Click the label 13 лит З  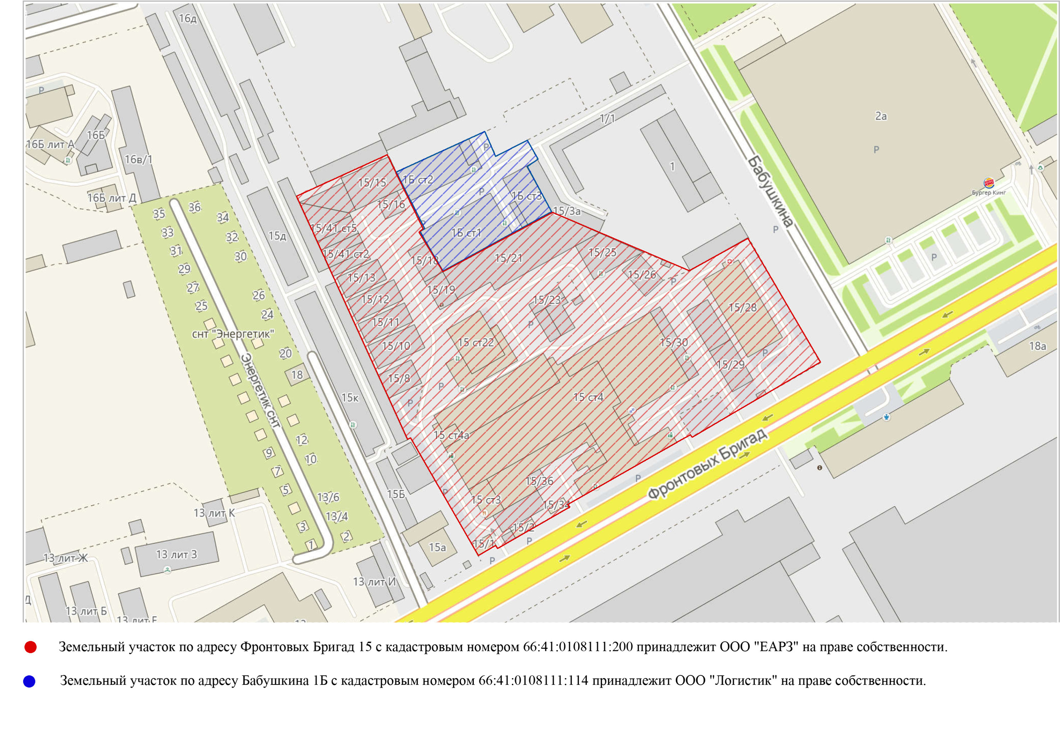(x=176, y=554)
